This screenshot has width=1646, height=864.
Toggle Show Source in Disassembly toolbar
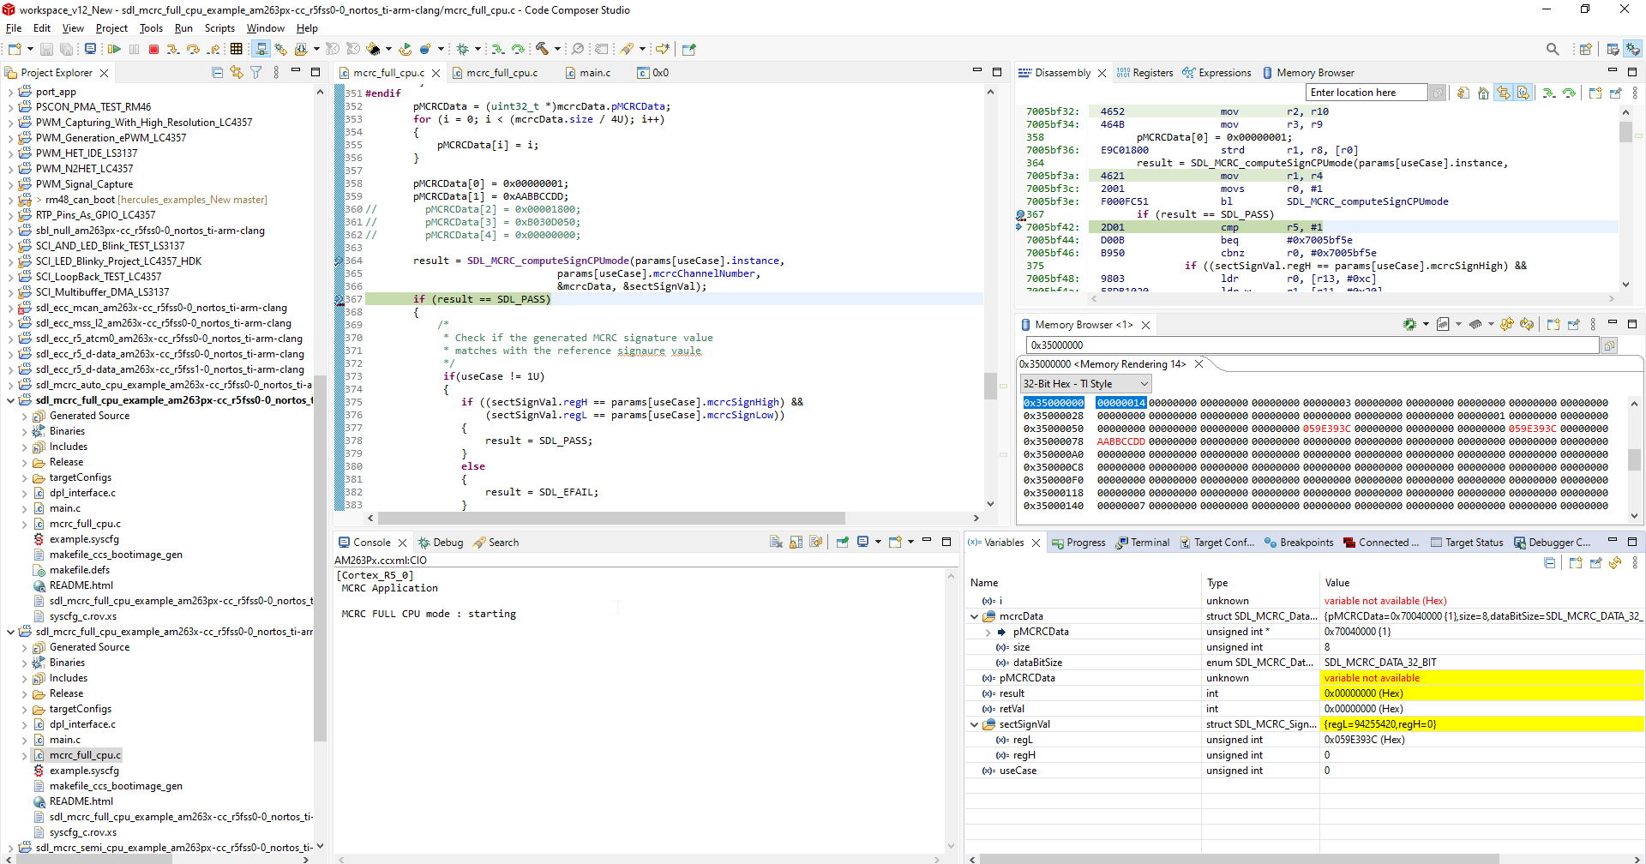pos(1523,93)
